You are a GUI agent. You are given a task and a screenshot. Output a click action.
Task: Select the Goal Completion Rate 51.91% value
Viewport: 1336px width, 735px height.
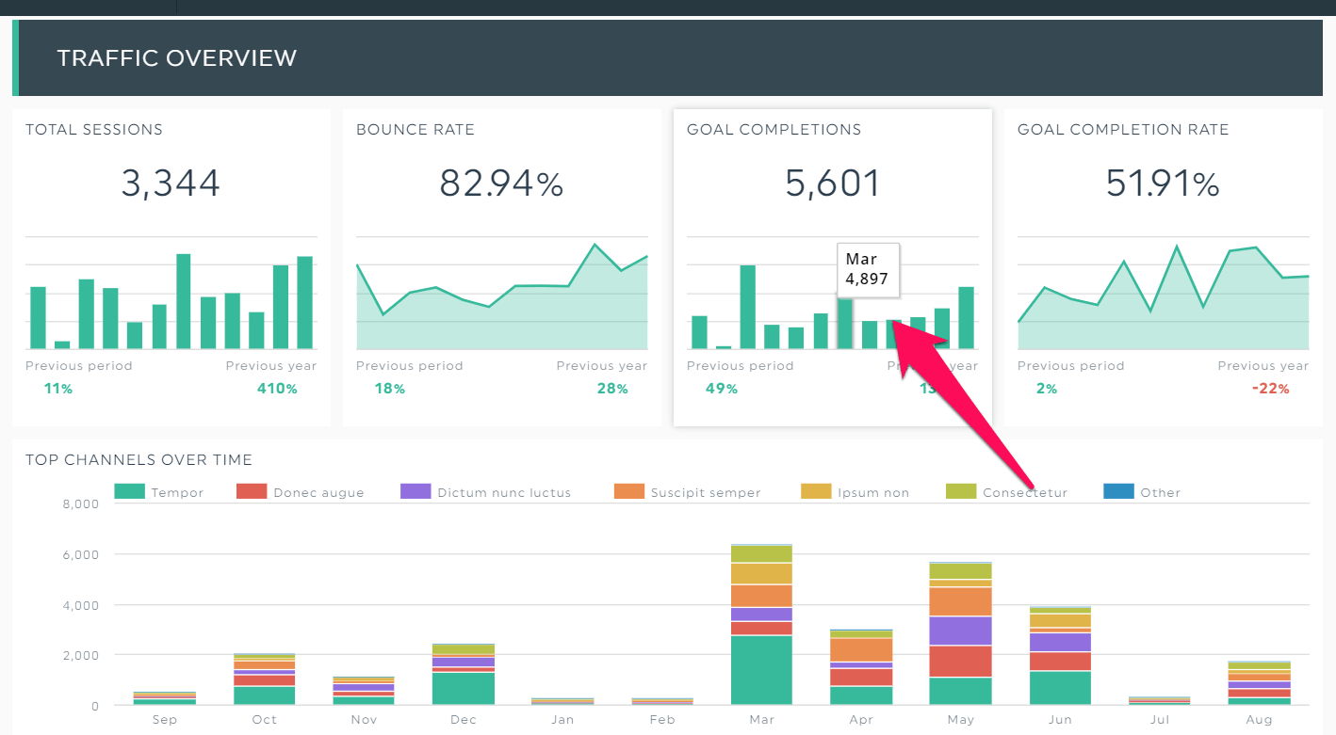pyautogui.click(x=1163, y=183)
